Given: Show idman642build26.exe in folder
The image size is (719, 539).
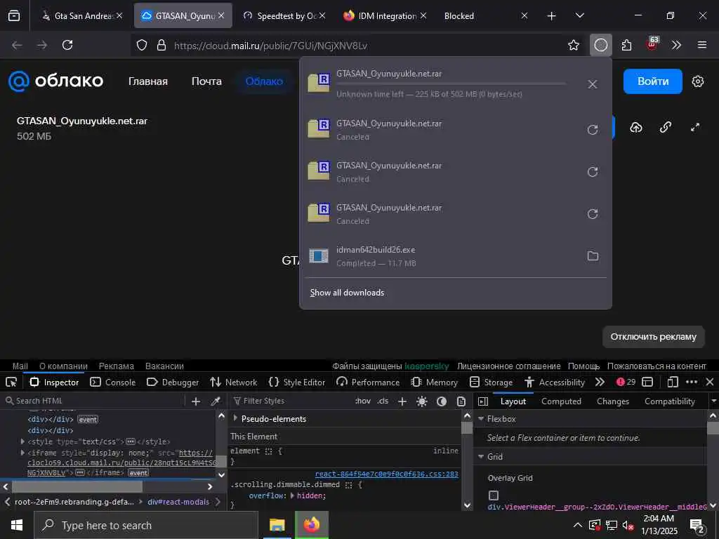Looking at the screenshot, I should click(593, 255).
